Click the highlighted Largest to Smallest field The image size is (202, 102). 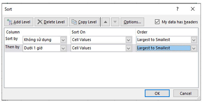(164, 48)
